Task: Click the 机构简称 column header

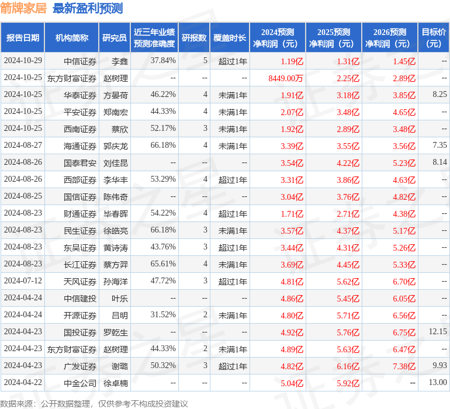Action: coord(72,37)
